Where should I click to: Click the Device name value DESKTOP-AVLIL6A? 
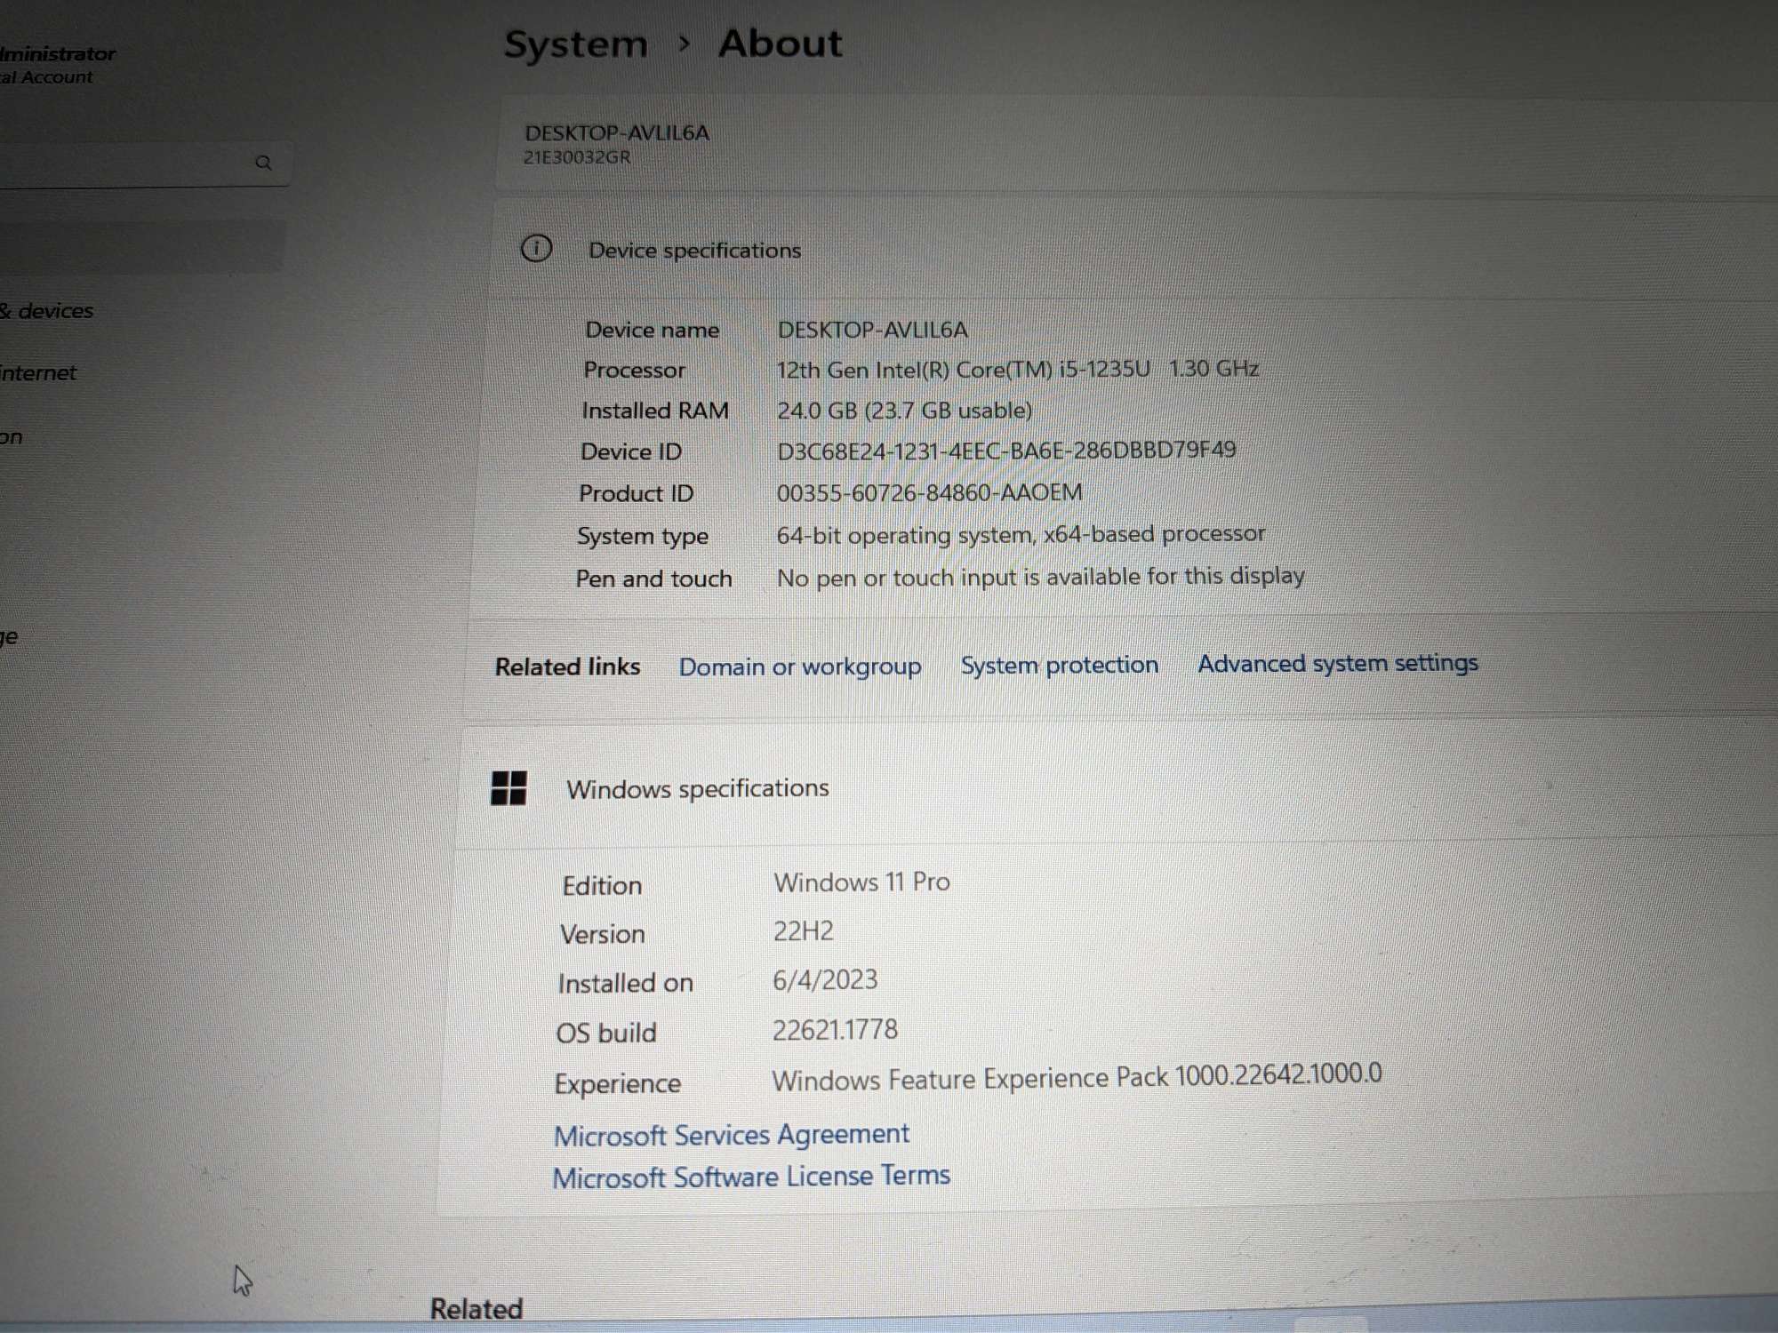(872, 330)
